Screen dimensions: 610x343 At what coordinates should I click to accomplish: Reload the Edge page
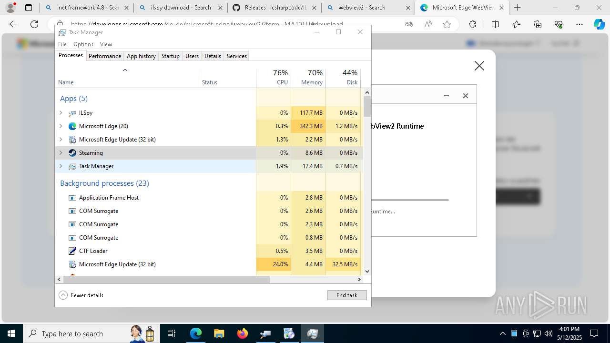[x=34, y=25]
